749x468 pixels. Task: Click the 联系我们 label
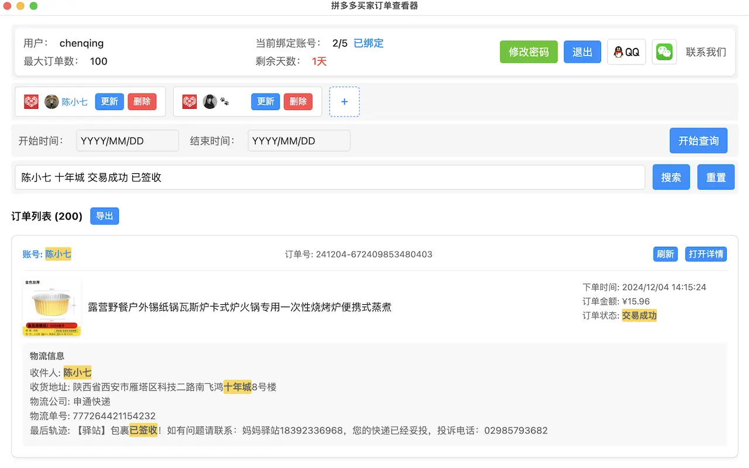tap(706, 52)
